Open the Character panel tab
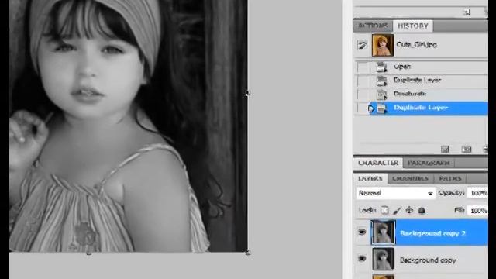 pos(378,163)
